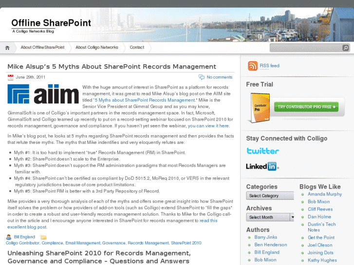
Task: Open Bill England author link under post
Action: [x=24, y=237]
